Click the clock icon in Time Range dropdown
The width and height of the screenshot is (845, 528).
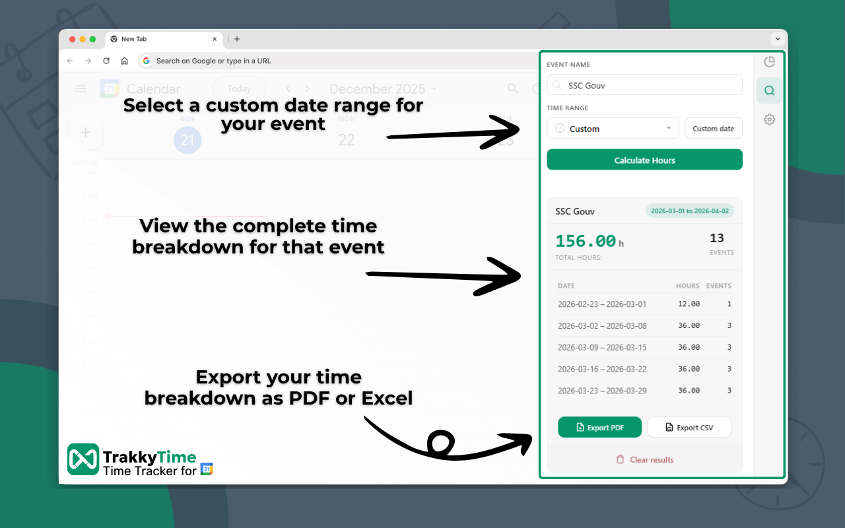(x=560, y=129)
